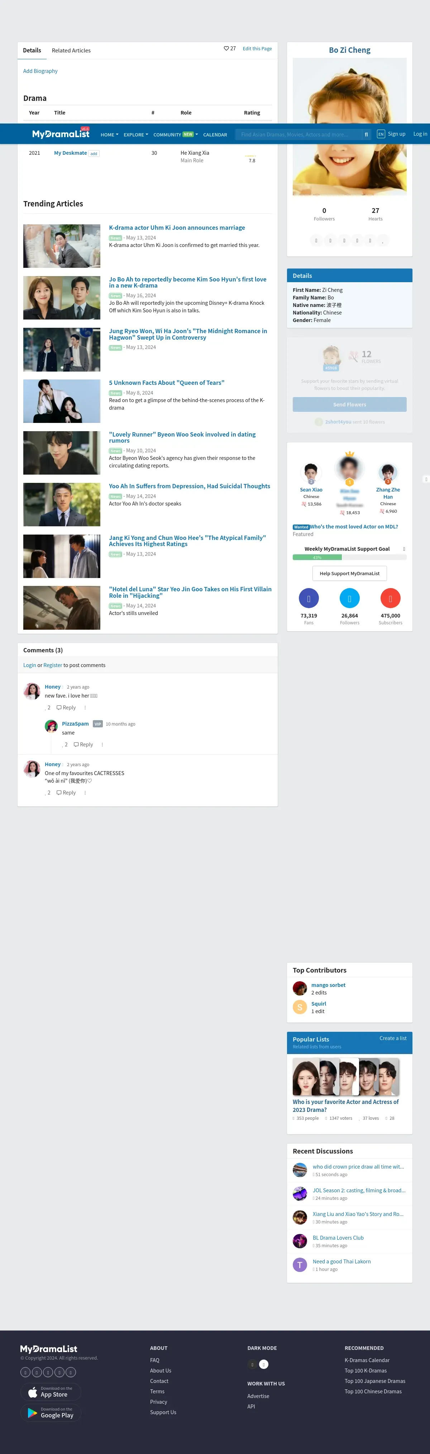Open the CALENDAR menu item
This screenshot has width=430, height=1454.
point(215,135)
